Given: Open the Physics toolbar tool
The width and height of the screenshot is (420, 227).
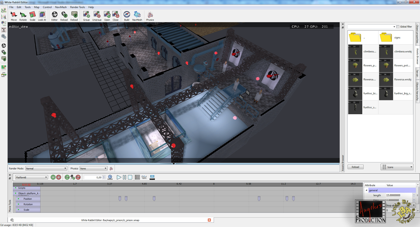Looking at the screenshot, I should [x=150, y=16].
